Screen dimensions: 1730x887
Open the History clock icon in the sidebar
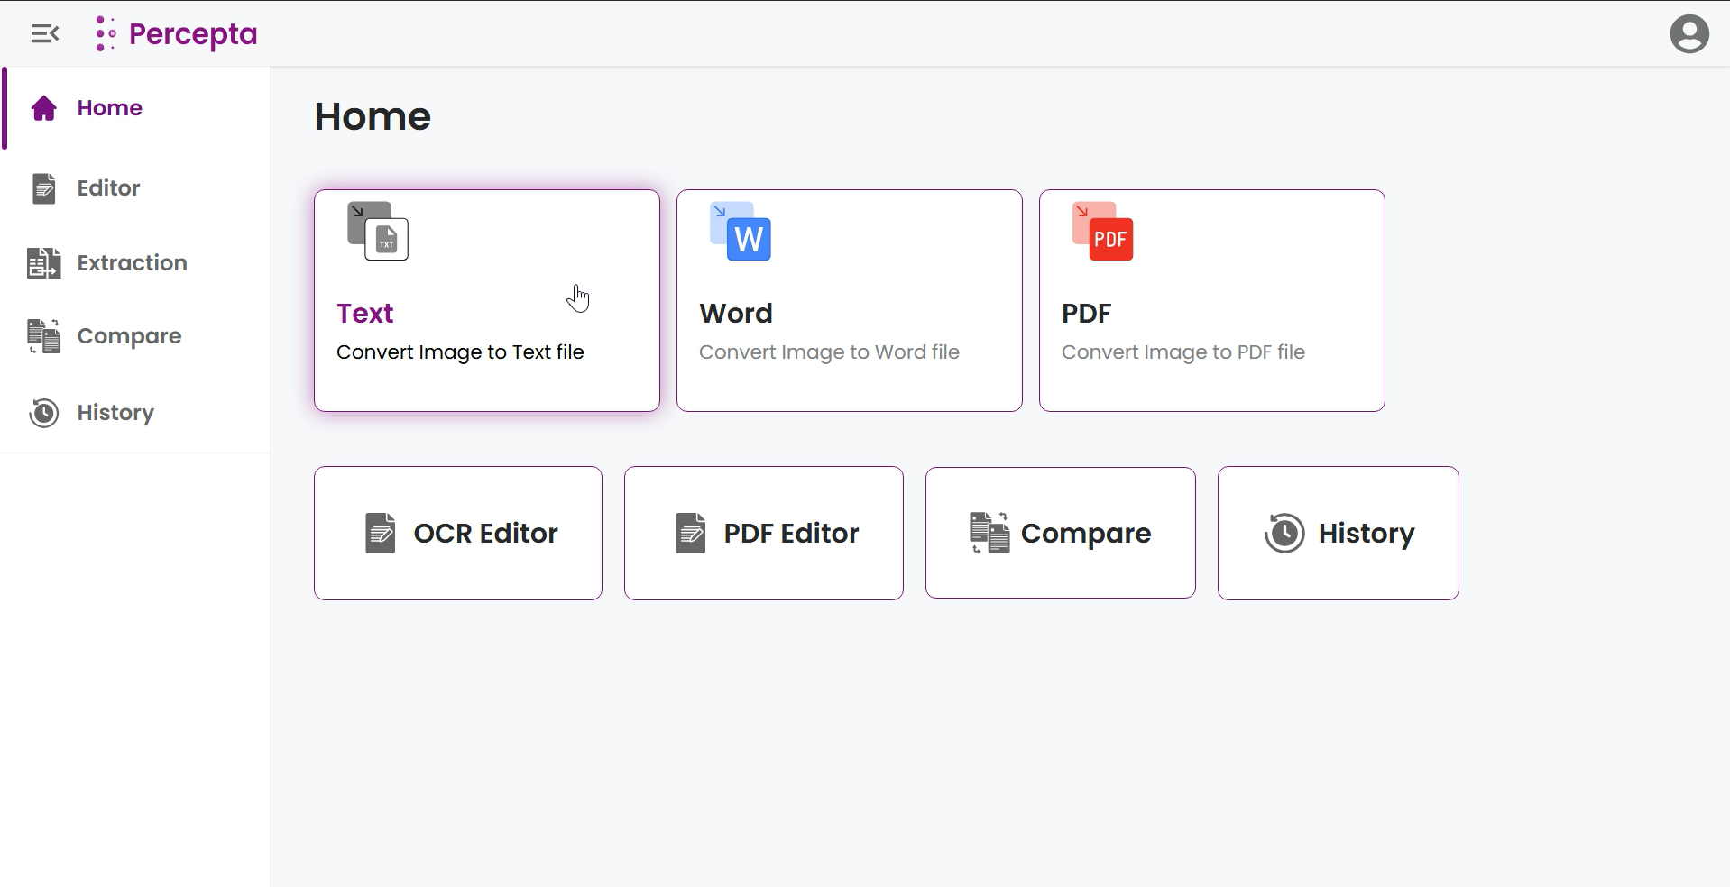pyautogui.click(x=43, y=413)
